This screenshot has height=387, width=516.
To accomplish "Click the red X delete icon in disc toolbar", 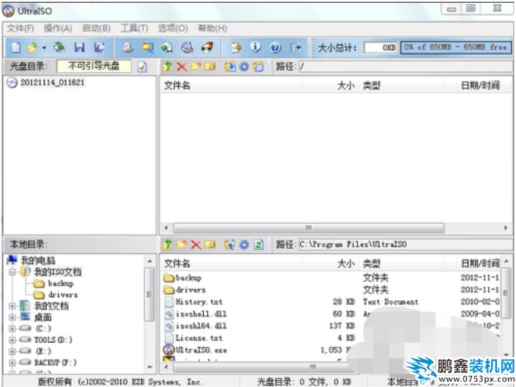I will coord(182,67).
